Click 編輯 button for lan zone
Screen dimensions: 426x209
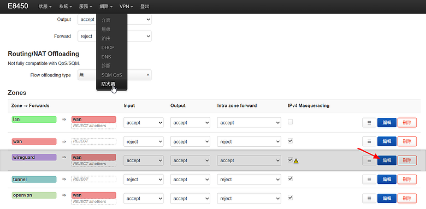pos(387,123)
